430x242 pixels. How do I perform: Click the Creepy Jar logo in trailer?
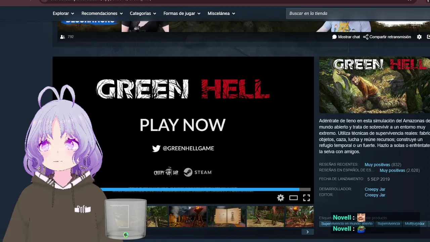pyautogui.click(x=166, y=172)
